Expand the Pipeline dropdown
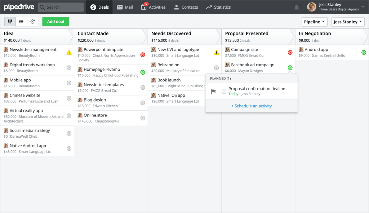 [x=314, y=22]
